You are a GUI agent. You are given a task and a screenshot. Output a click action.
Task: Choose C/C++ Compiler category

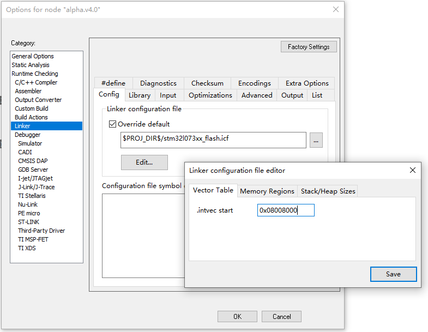tap(36, 82)
